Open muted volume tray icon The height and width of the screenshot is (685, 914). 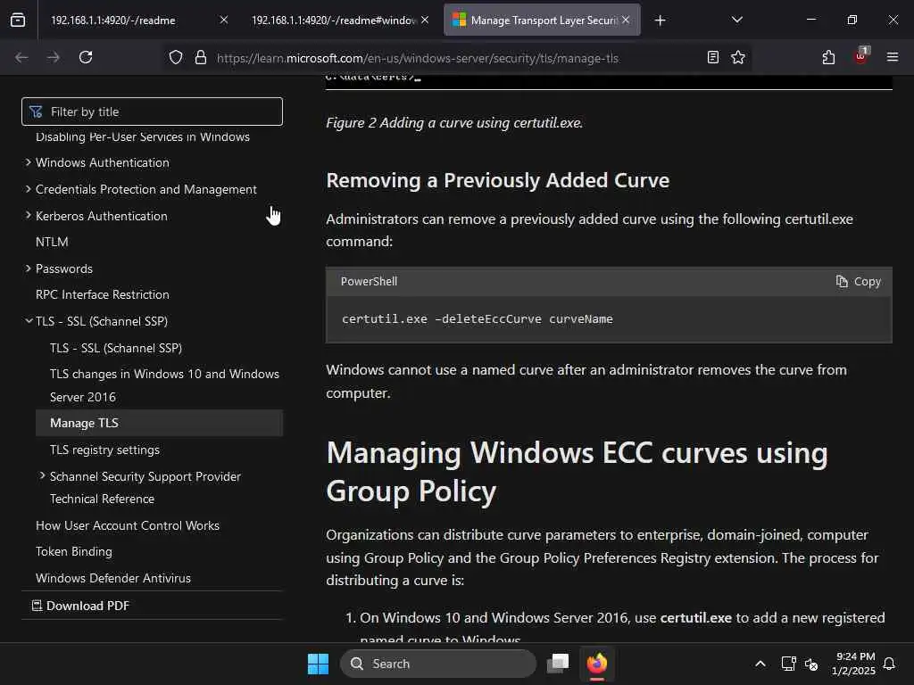pyautogui.click(x=811, y=664)
